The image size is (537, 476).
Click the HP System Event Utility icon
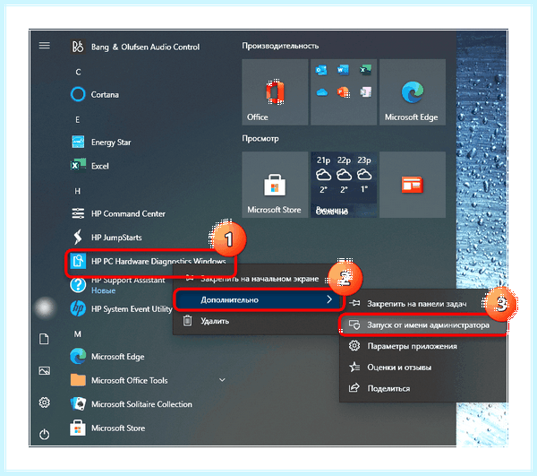pos(78,308)
